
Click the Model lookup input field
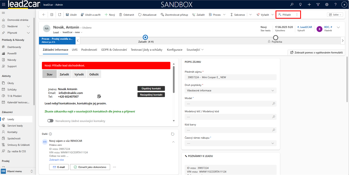[x=228, y=104]
